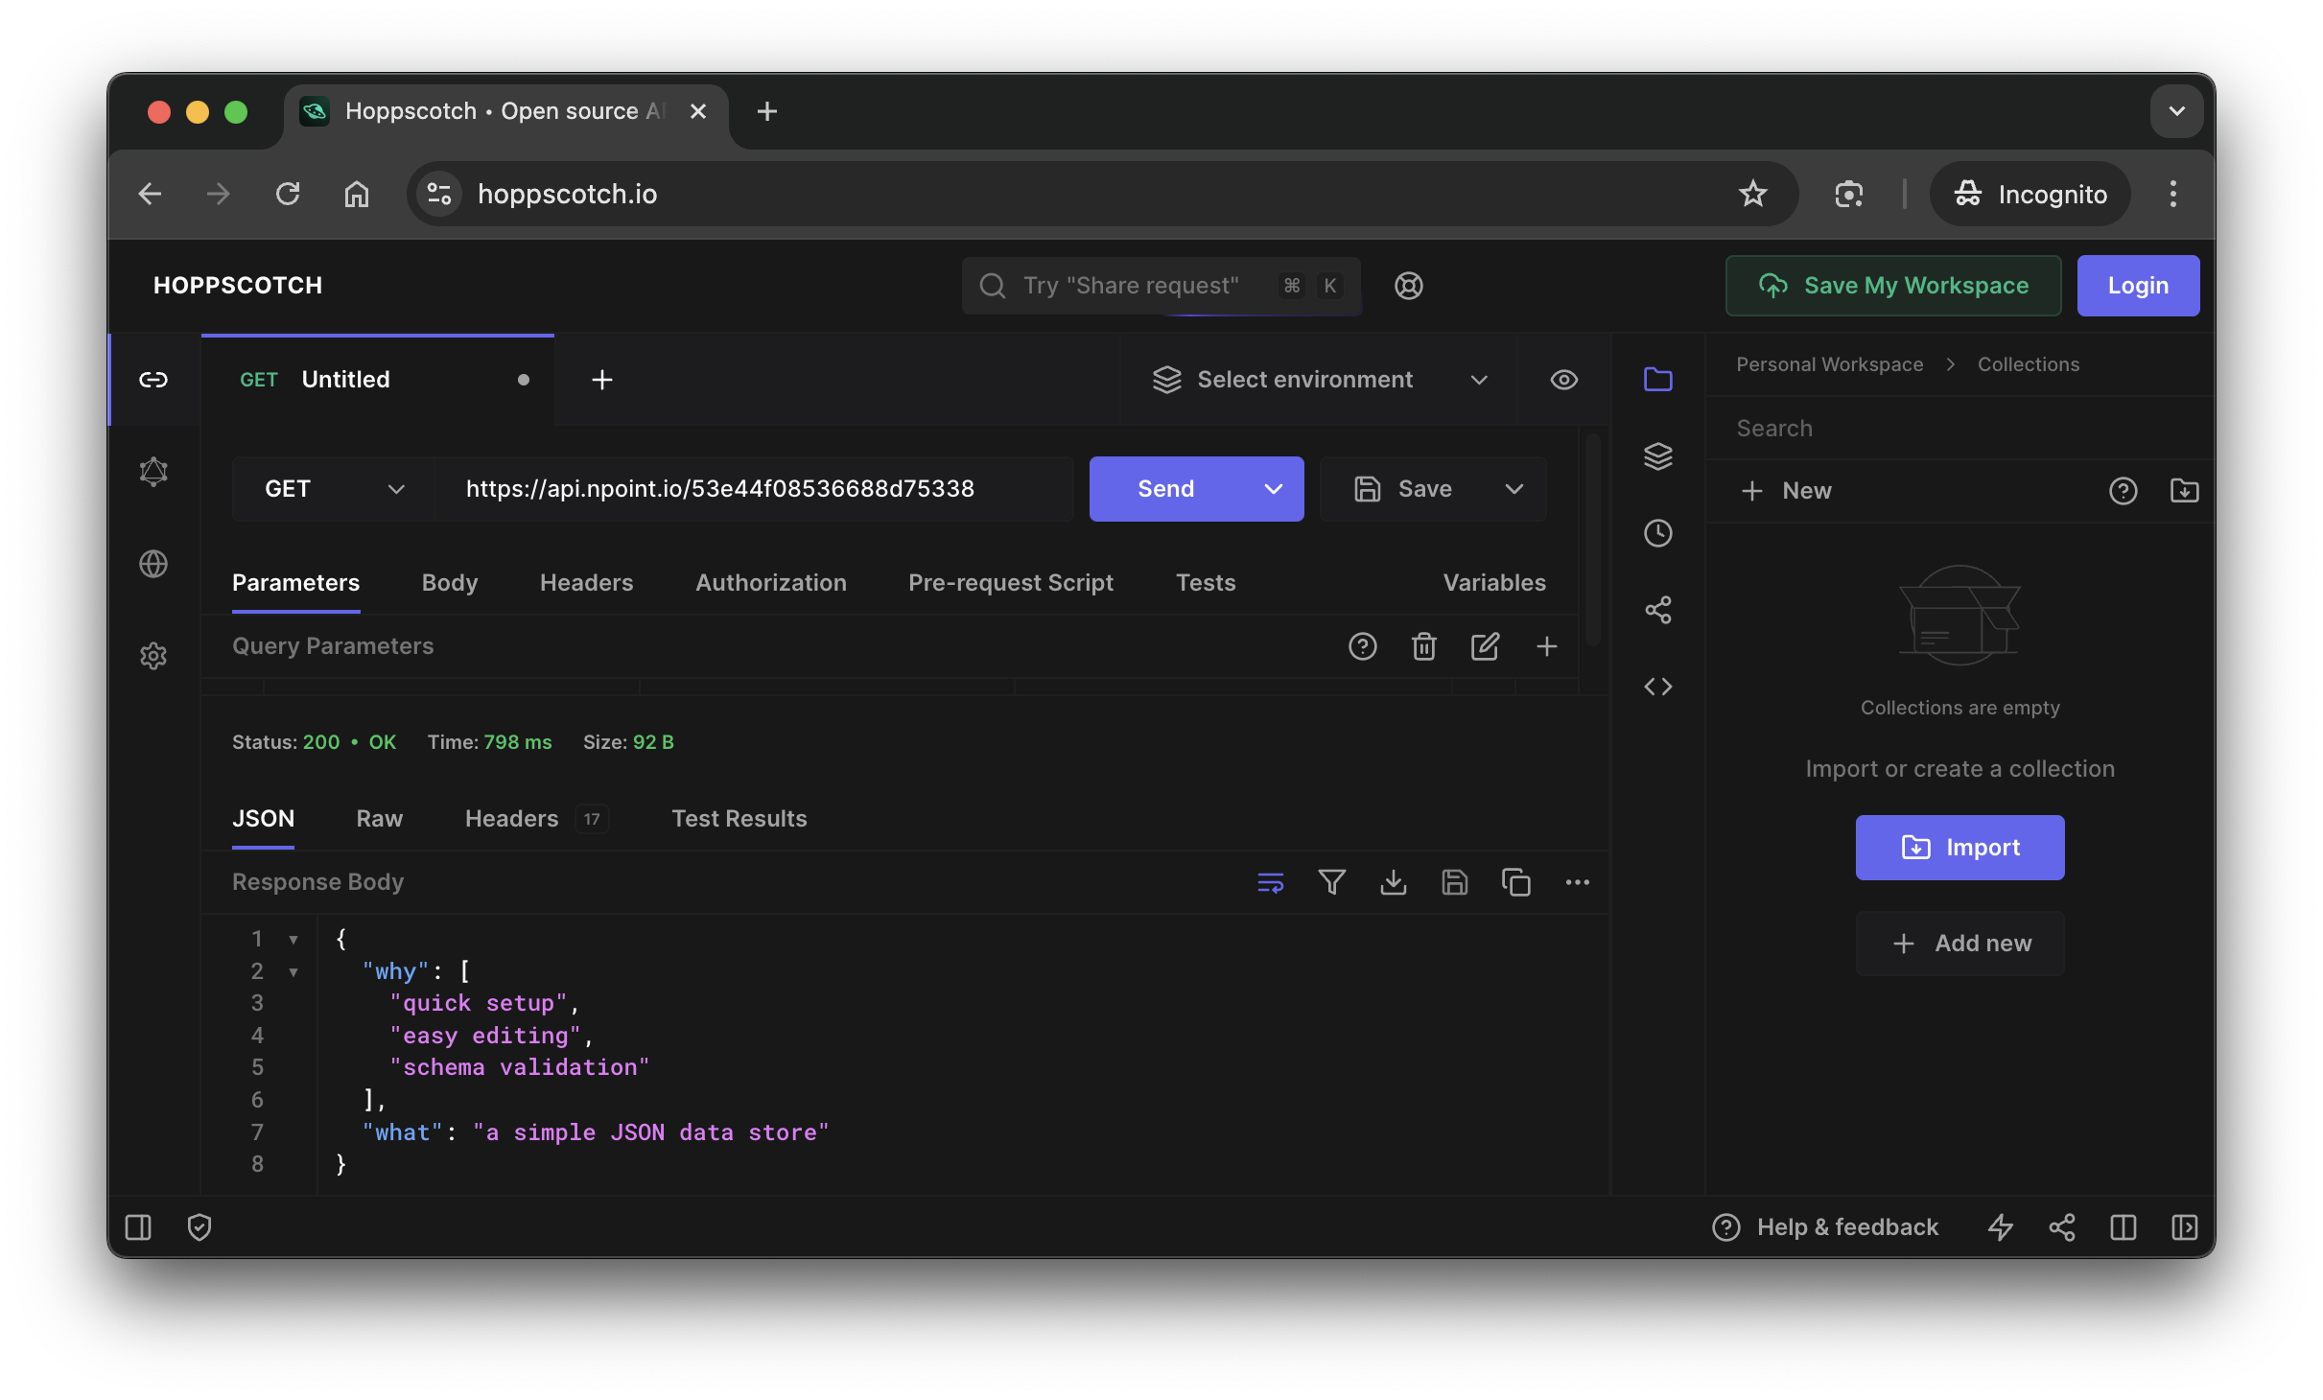This screenshot has width=2323, height=1400.
Task: Open Shared requests icon in right rail
Action: [x=1658, y=610]
